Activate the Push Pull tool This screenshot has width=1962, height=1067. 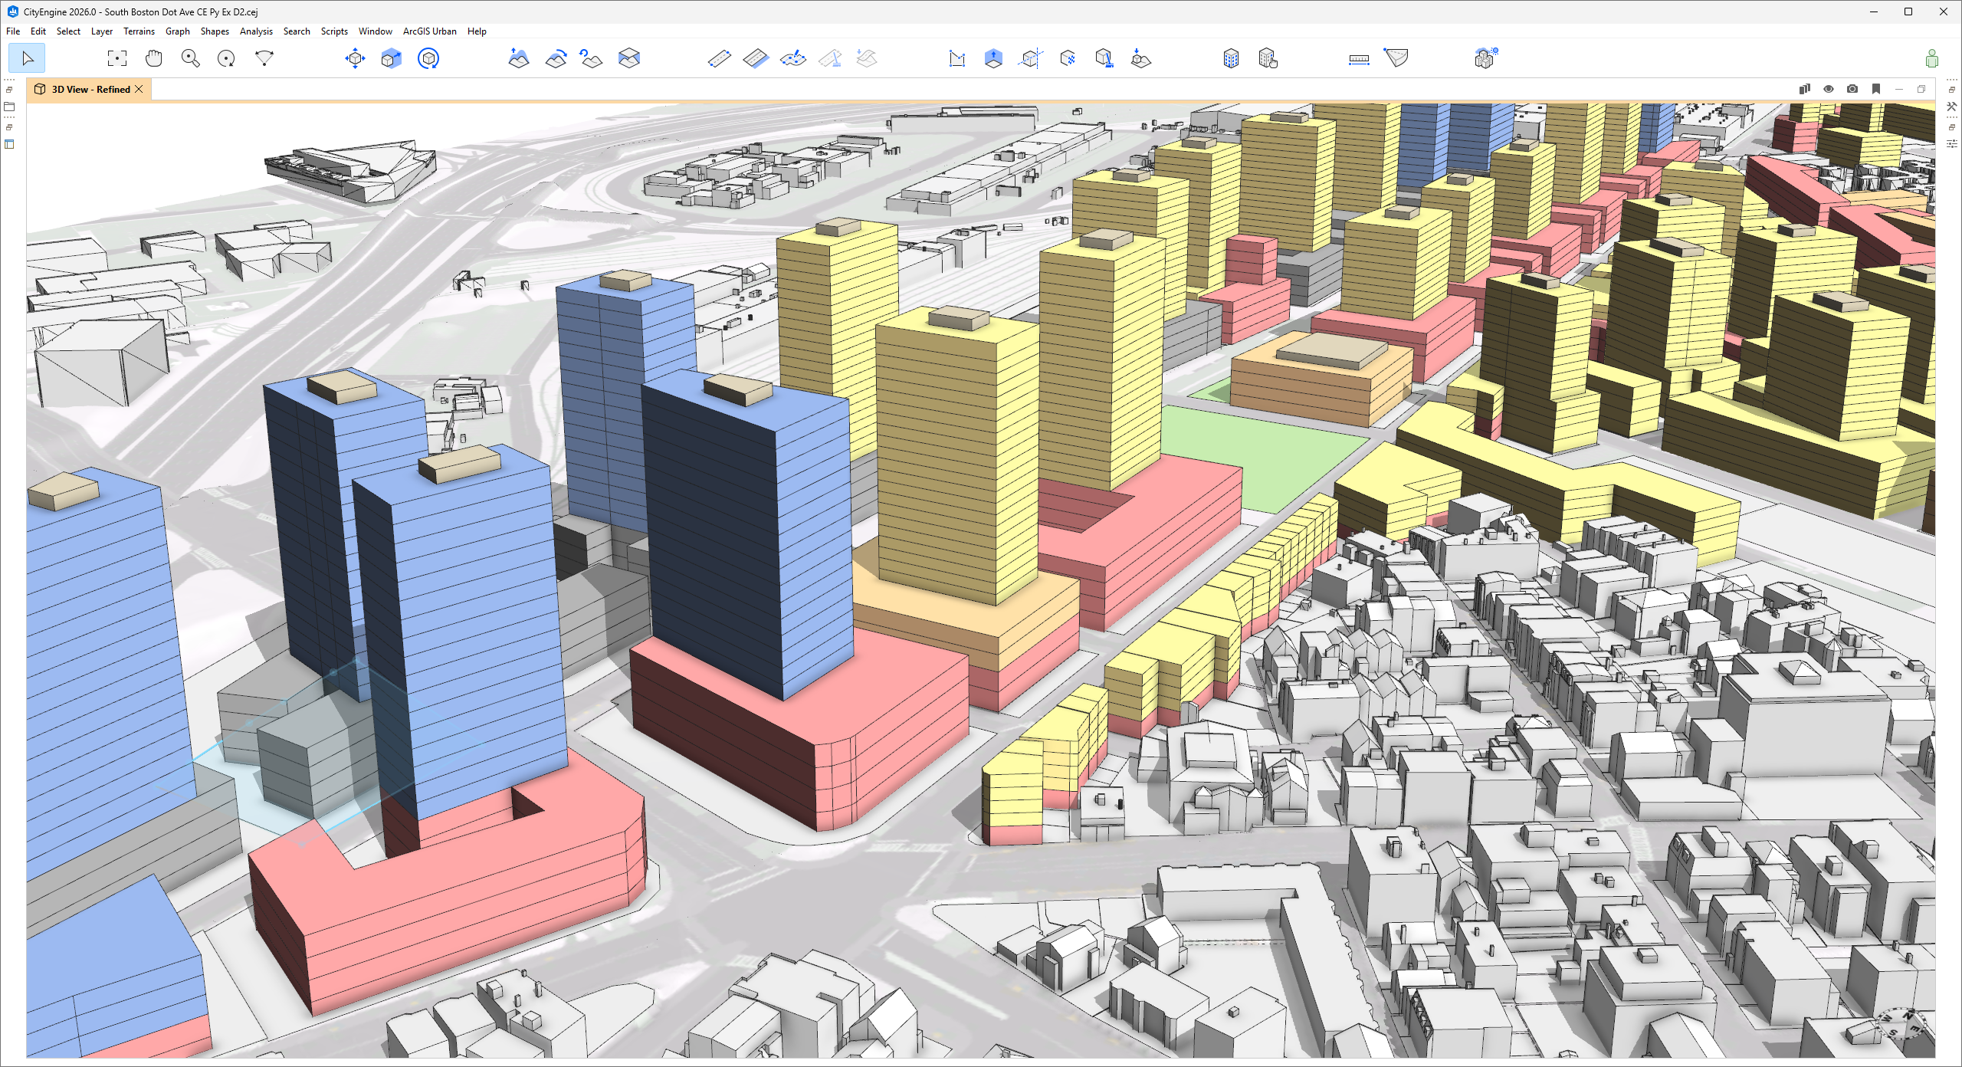click(x=993, y=58)
